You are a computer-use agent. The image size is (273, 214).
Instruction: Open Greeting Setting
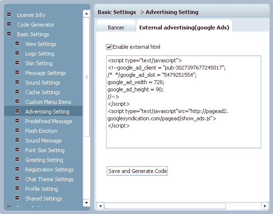tap(44, 160)
